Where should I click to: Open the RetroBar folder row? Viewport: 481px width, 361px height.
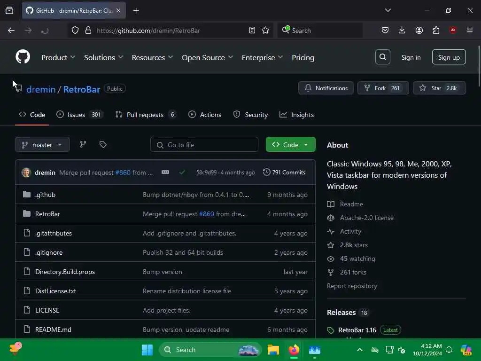point(165,214)
